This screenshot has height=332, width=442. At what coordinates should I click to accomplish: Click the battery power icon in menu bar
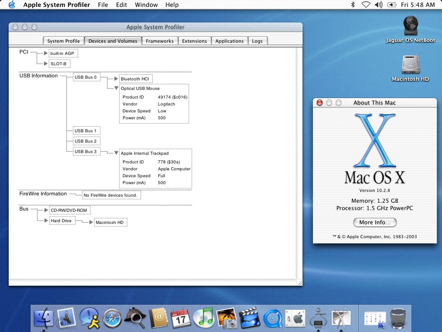pos(392,5)
